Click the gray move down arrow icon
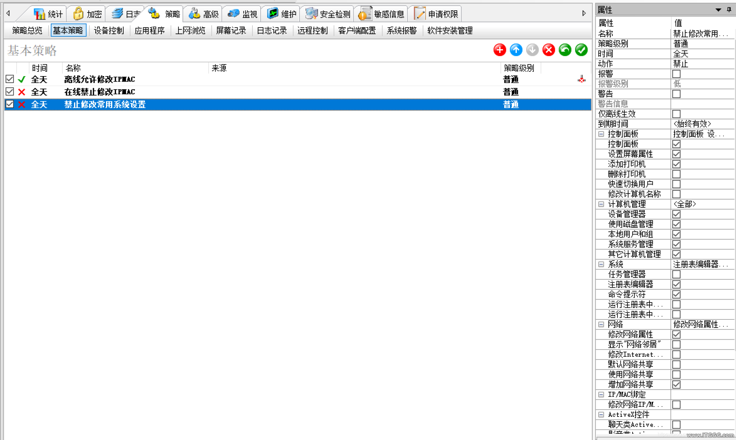 click(532, 50)
